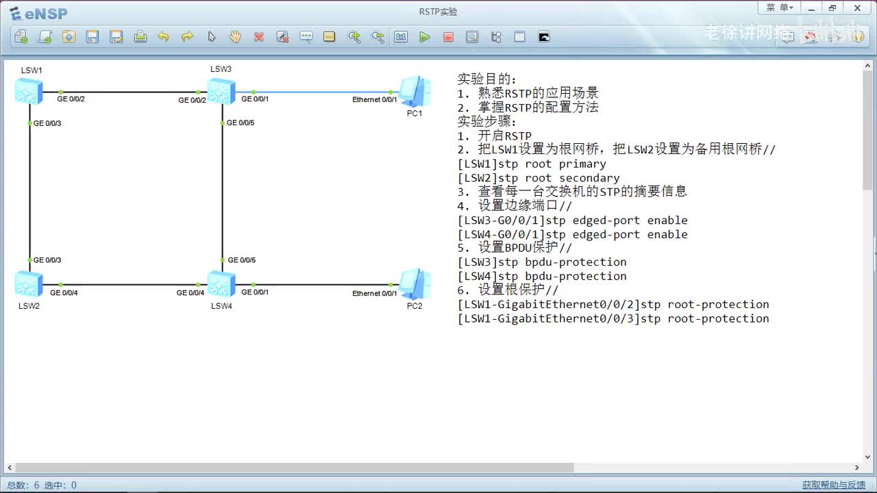This screenshot has height=493, width=877.
Task: Select the LSW3 switch device
Action: [221, 91]
